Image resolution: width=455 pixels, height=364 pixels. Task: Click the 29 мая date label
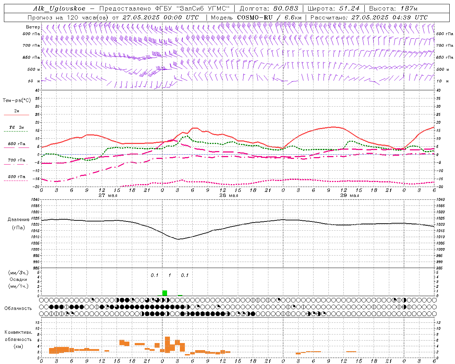tap(350, 196)
